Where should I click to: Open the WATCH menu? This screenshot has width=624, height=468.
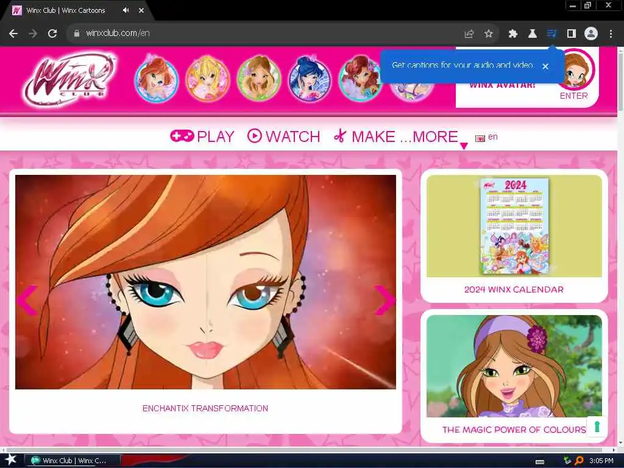point(284,136)
